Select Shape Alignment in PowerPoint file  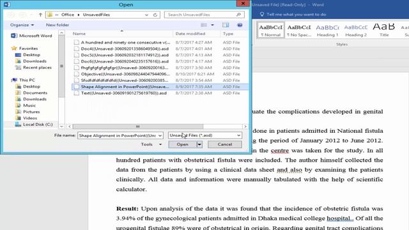(160, 87)
